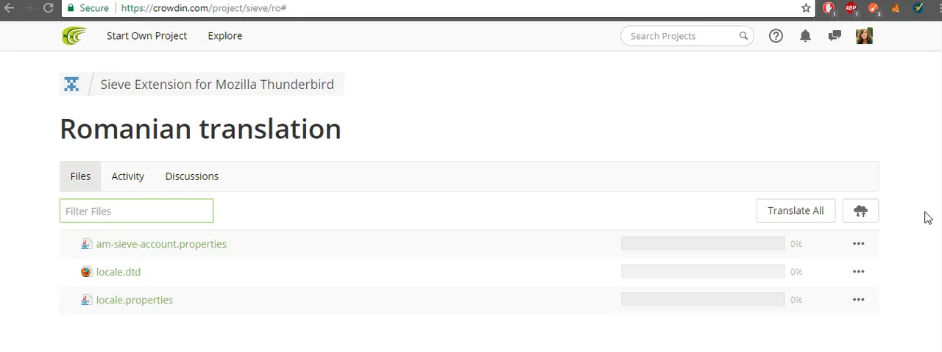
Task: Expand options menu for locale.properties
Action: [x=858, y=300]
